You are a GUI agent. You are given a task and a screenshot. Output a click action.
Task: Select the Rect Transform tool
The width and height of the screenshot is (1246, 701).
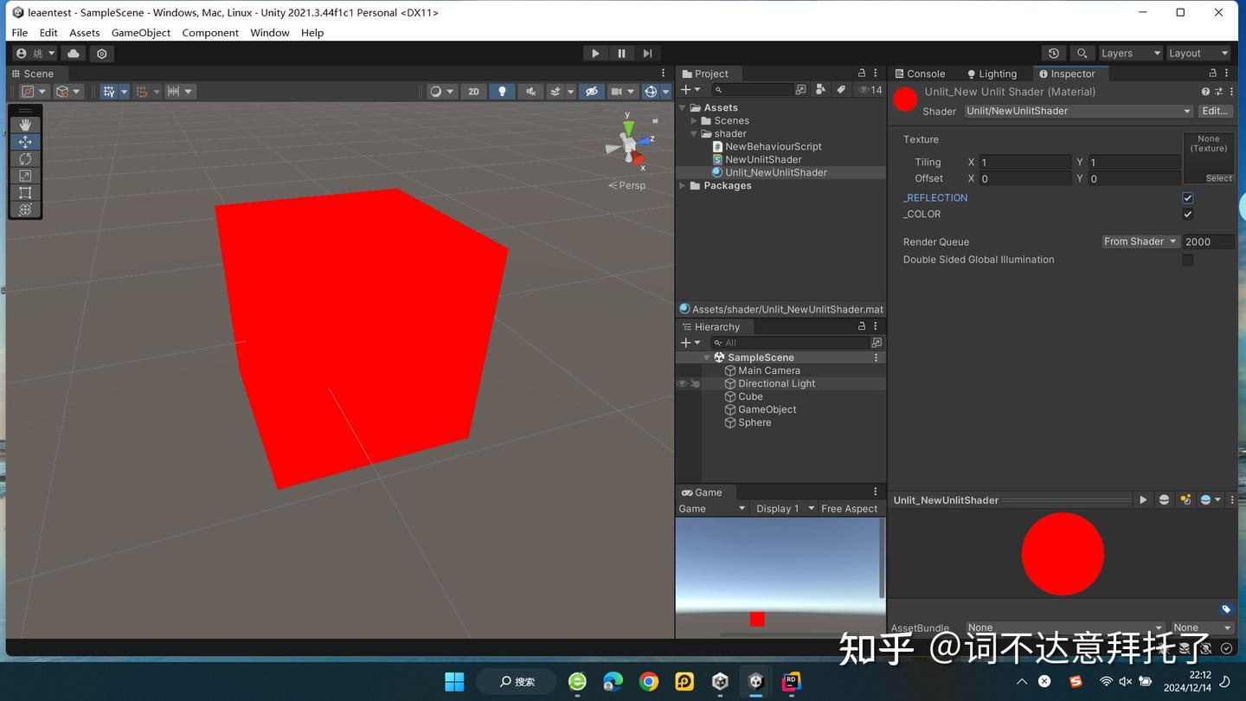[25, 192]
